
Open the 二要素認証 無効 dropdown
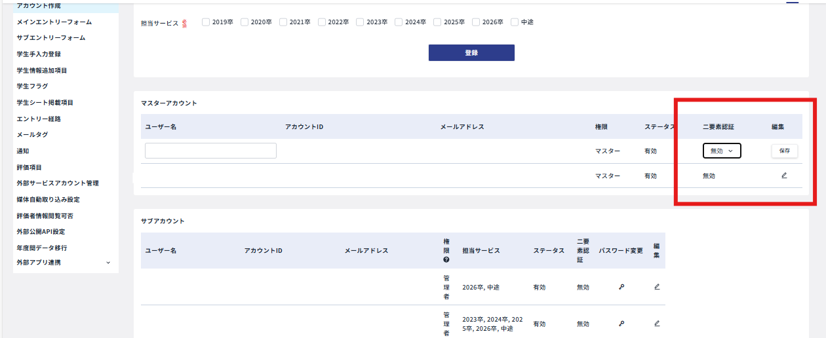click(x=722, y=151)
